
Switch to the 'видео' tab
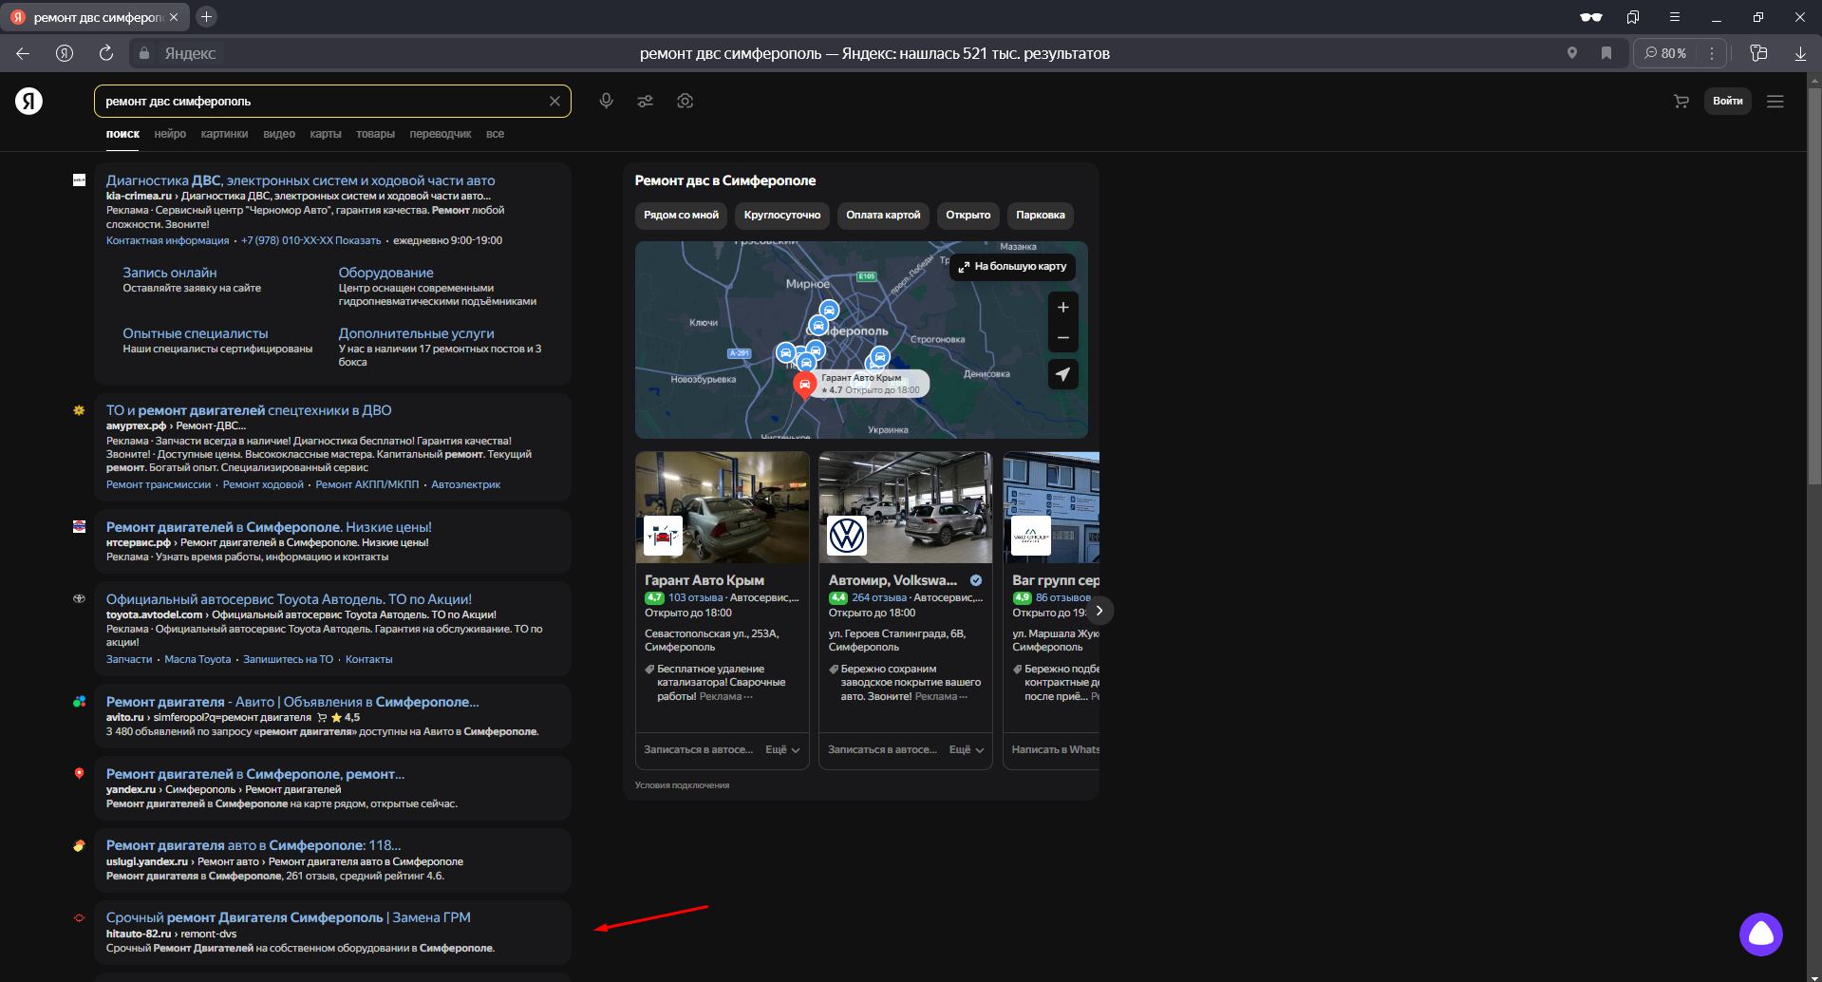pyautogui.click(x=279, y=134)
